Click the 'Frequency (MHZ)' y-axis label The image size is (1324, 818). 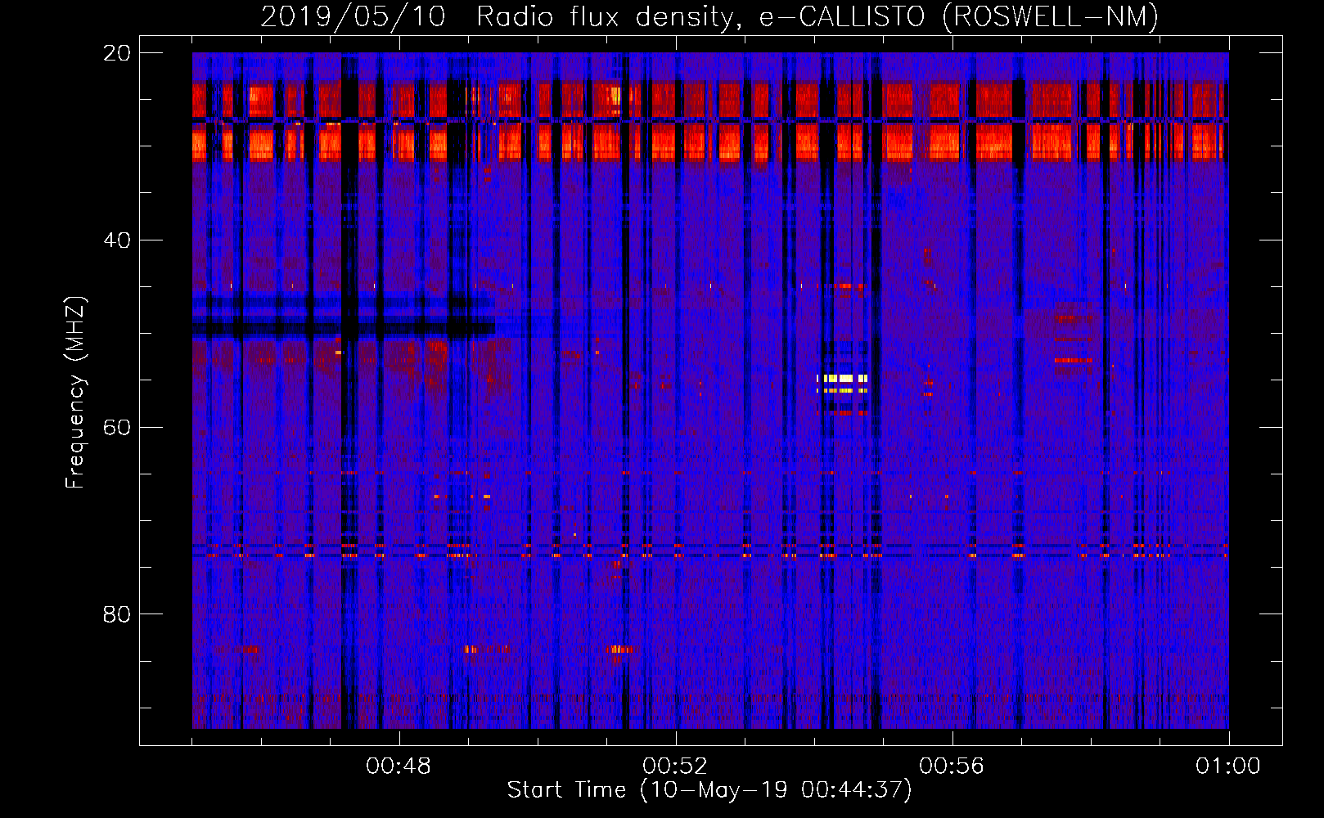click(75, 393)
